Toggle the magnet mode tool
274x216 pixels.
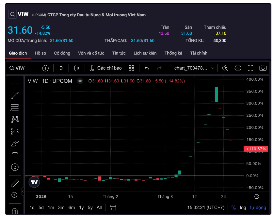click(x=15, y=211)
